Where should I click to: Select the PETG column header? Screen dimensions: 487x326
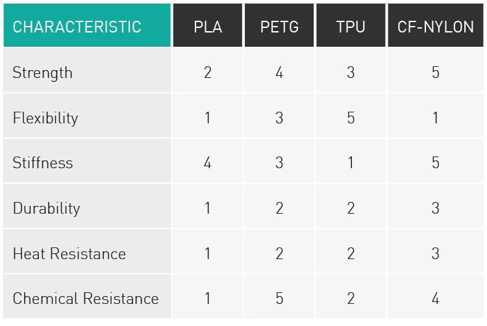tap(279, 25)
